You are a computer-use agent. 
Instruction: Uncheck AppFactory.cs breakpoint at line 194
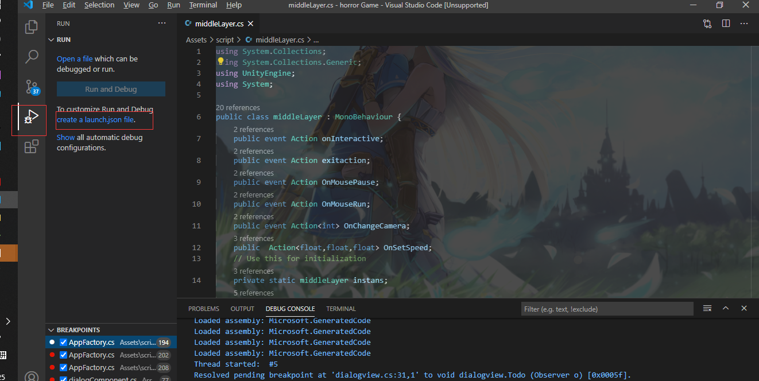point(64,343)
